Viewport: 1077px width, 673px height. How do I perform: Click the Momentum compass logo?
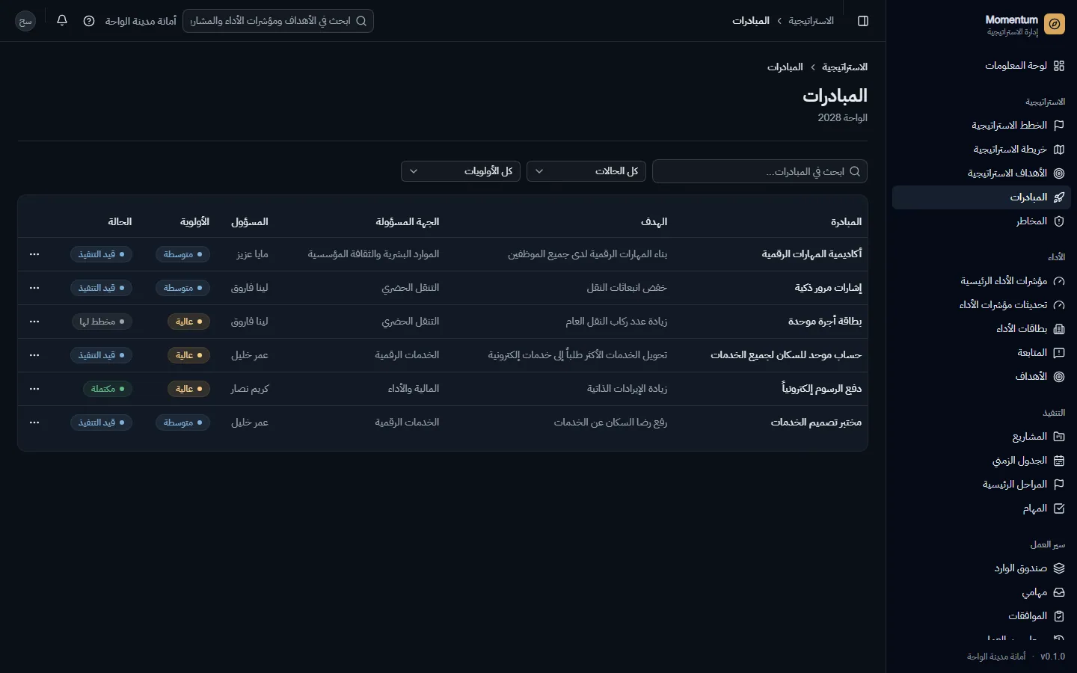click(x=1055, y=25)
